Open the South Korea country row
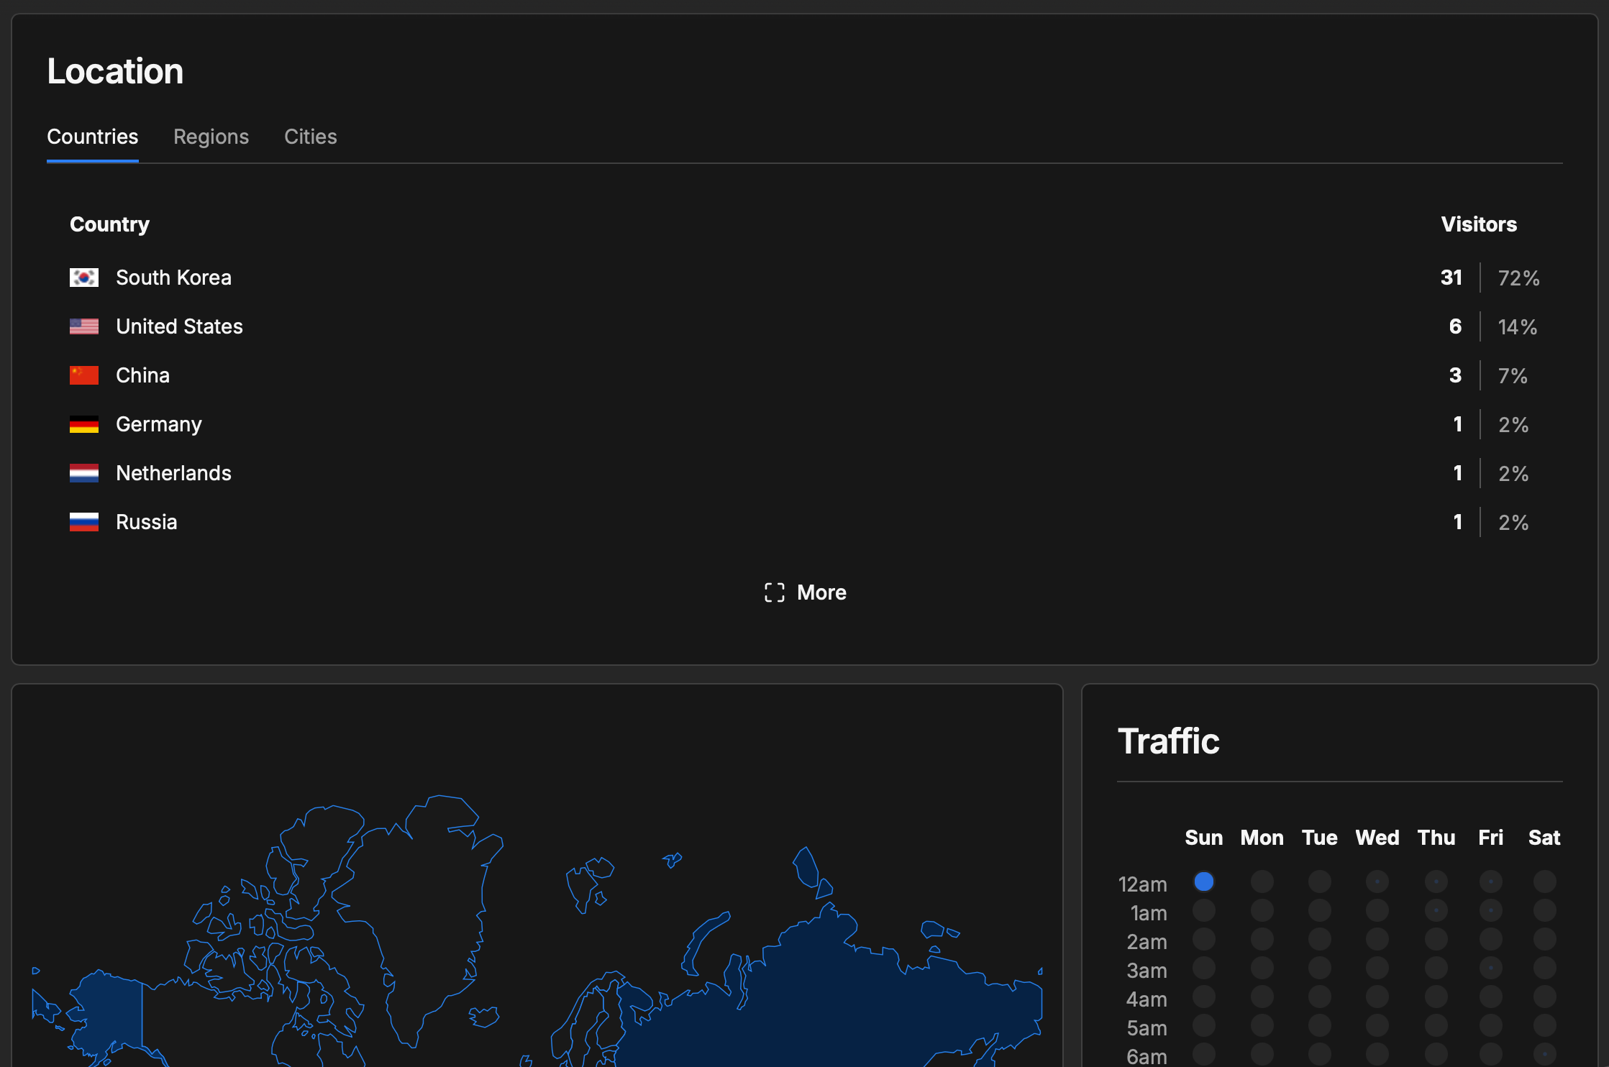Image resolution: width=1609 pixels, height=1067 pixels. pyautogui.click(x=805, y=278)
